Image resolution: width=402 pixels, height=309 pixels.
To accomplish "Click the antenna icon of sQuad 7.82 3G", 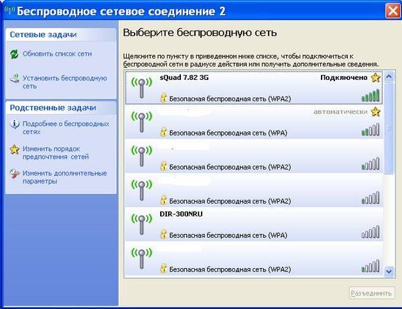I will coord(141,88).
